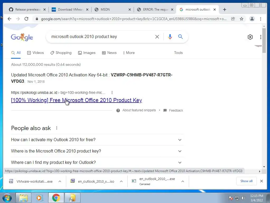This screenshot has height=203, width=270.
Task: Open '[100% Working] Free Microsoft Office 2010 Product Key' link
Action: 76,100
